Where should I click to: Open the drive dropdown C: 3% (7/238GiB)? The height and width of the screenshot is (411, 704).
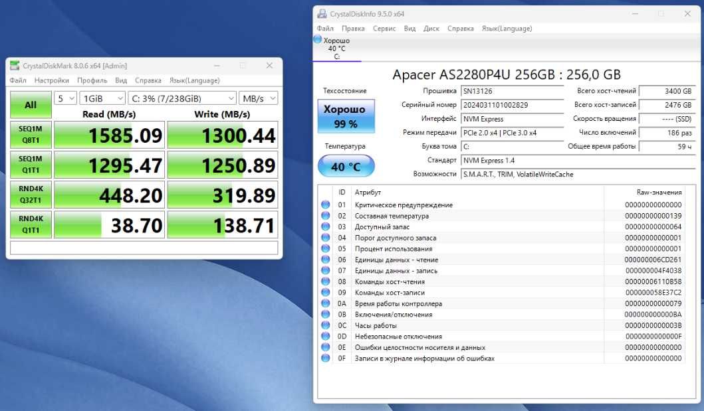tap(182, 98)
